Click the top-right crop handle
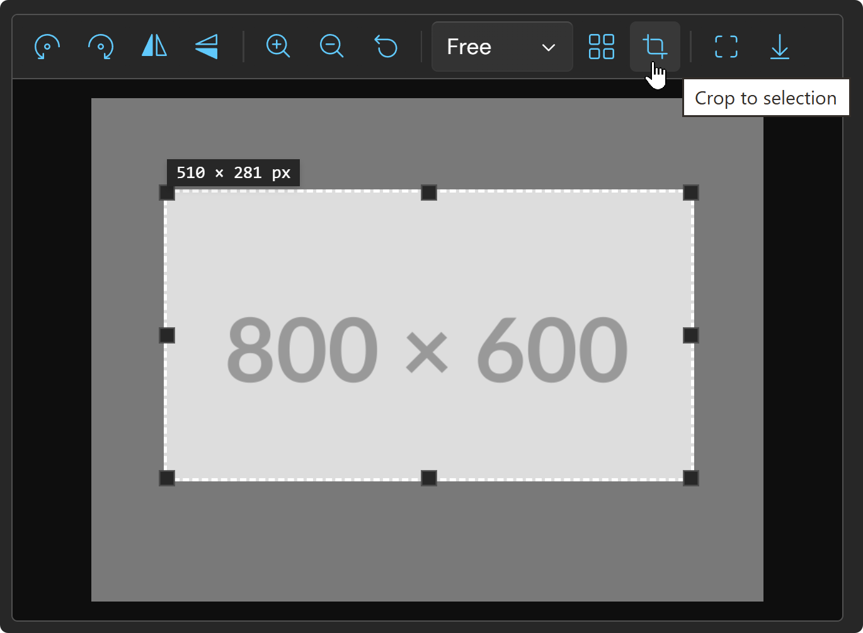Screen dimensions: 863x633 tap(691, 193)
